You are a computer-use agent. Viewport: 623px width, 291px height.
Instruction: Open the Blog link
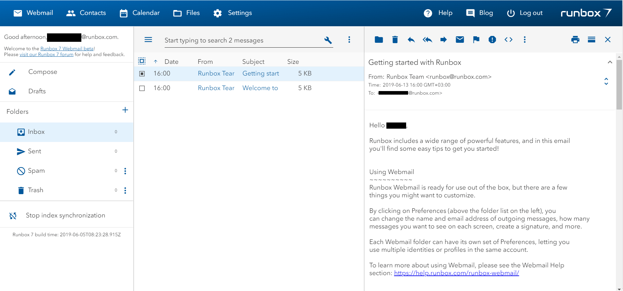pos(479,13)
